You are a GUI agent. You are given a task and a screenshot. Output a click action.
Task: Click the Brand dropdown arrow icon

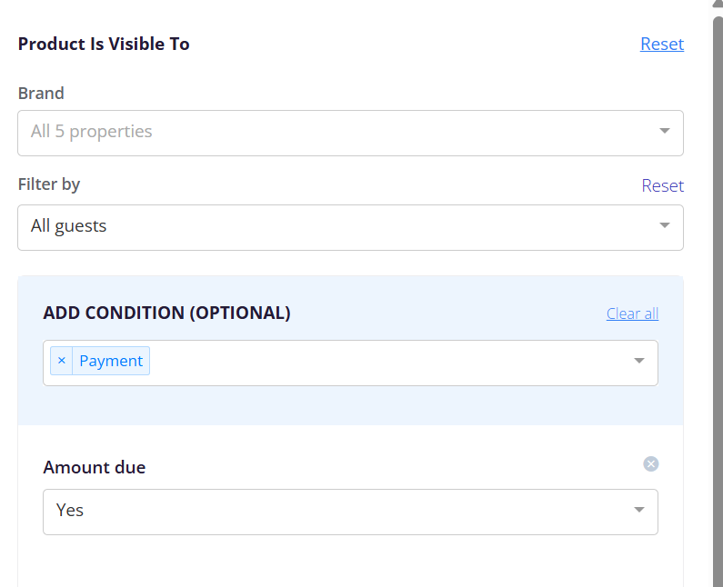pos(664,132)
